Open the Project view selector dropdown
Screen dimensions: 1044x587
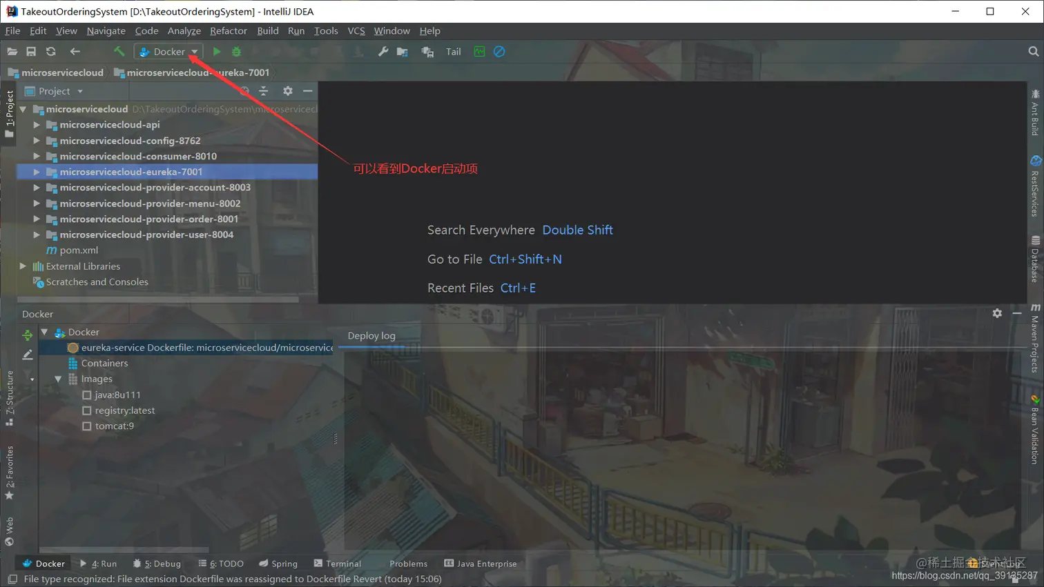pos(54,91)
